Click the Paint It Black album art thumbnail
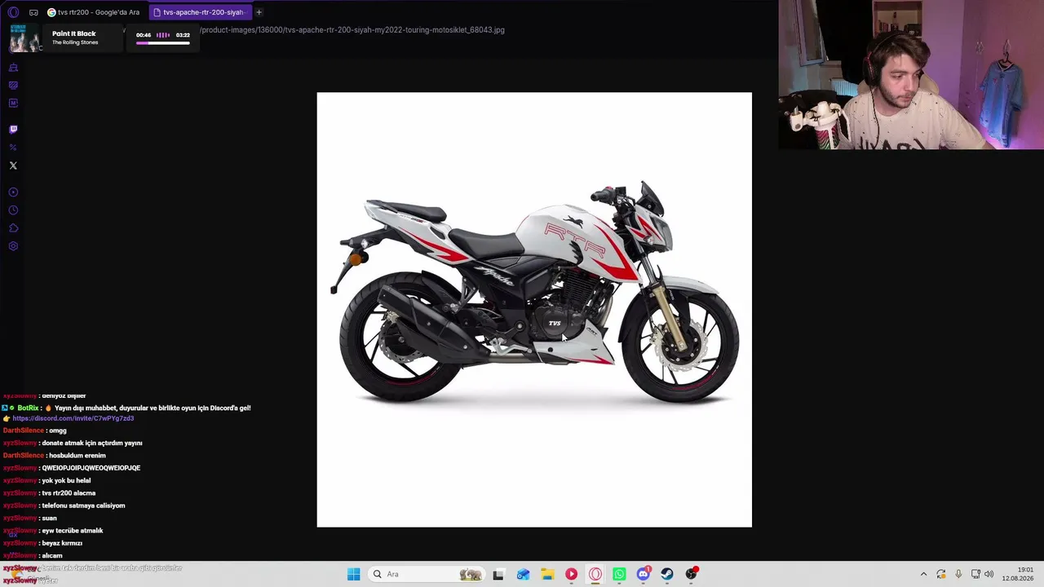This screenshot has height=587, width=1044. [24, 38]
